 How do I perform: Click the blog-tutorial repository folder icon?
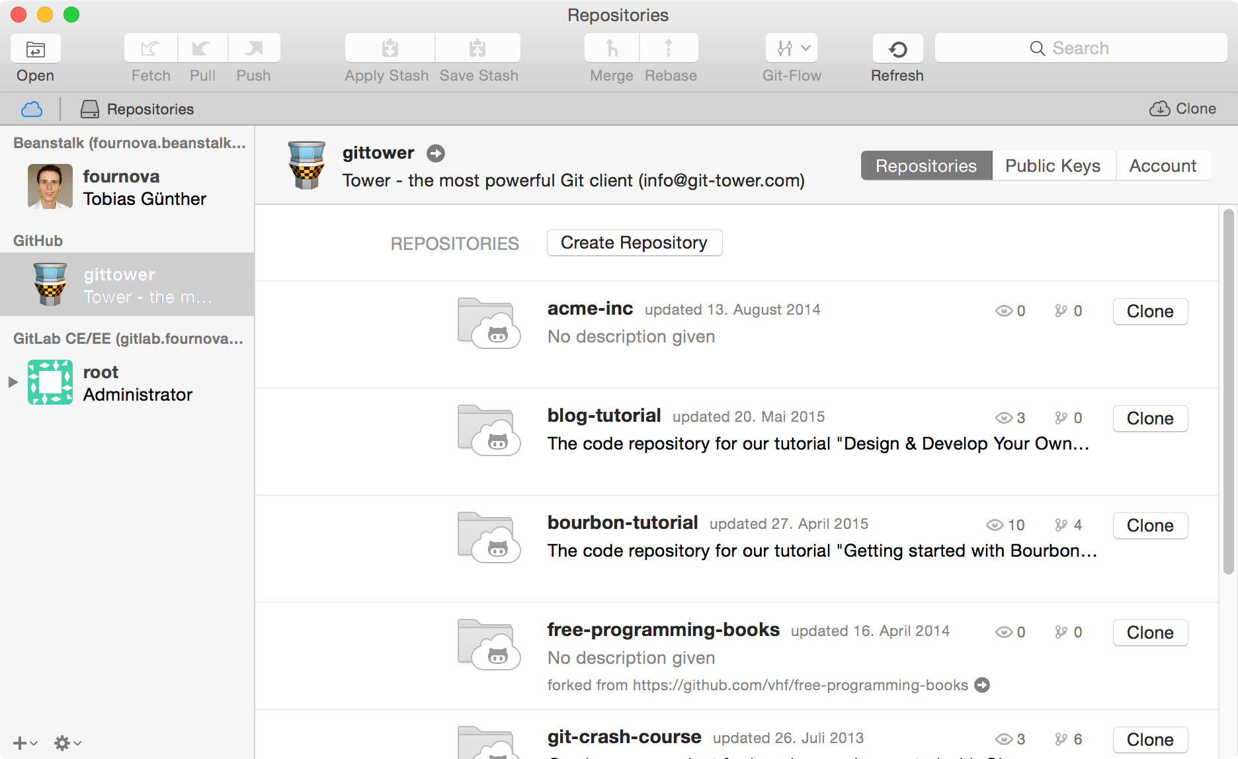pyautogui.click(x=489, y=430)
